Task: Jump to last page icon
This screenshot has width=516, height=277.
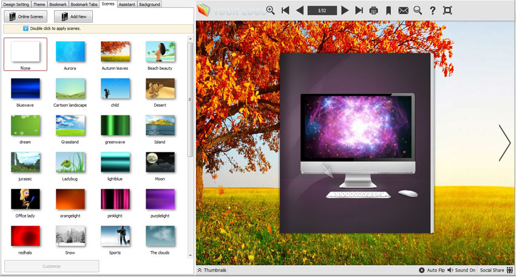Action: [359, 10]
